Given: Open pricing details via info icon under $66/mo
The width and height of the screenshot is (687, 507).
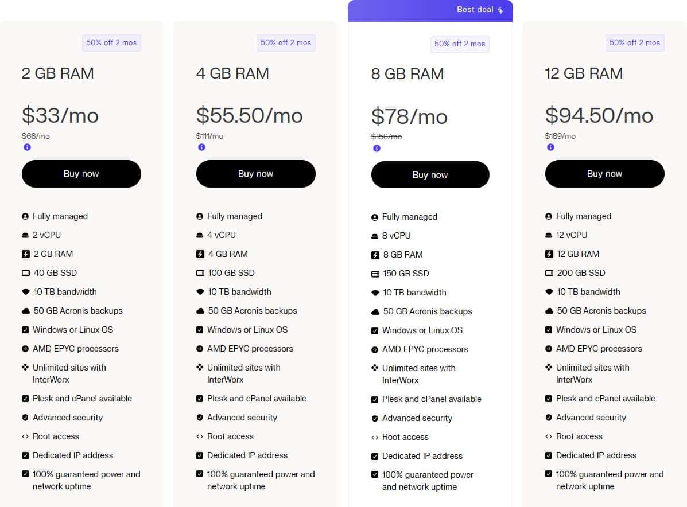Looking at the screenshot, I should click(27, 147).
